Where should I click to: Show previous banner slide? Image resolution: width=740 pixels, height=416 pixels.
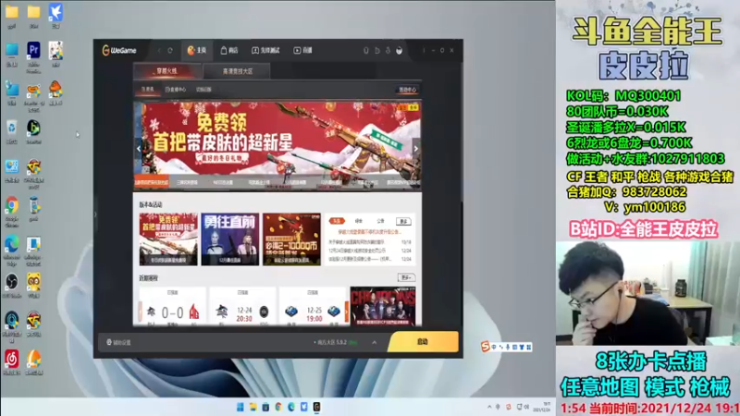pos(138,149)
